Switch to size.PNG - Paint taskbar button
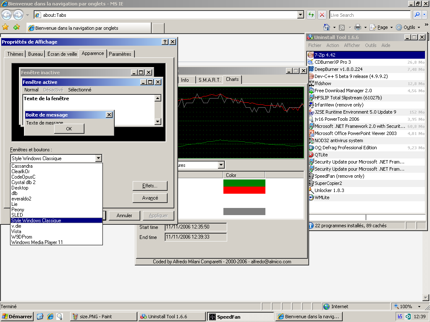 tap(104, 317)
